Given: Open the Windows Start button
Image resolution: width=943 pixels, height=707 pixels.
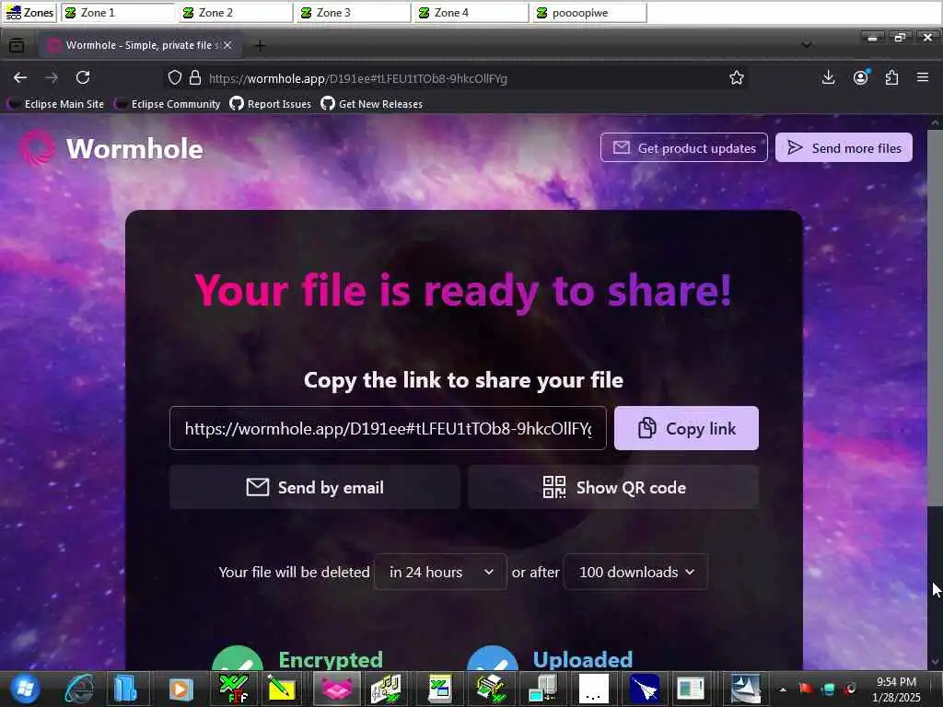Looking at the screenshot, I should tap(24, 689).
